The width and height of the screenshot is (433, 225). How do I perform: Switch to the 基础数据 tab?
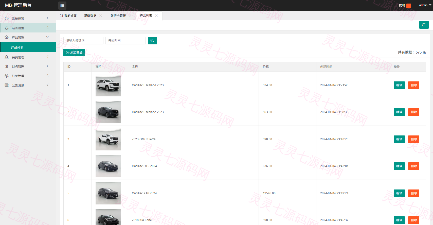click(90, 16)
